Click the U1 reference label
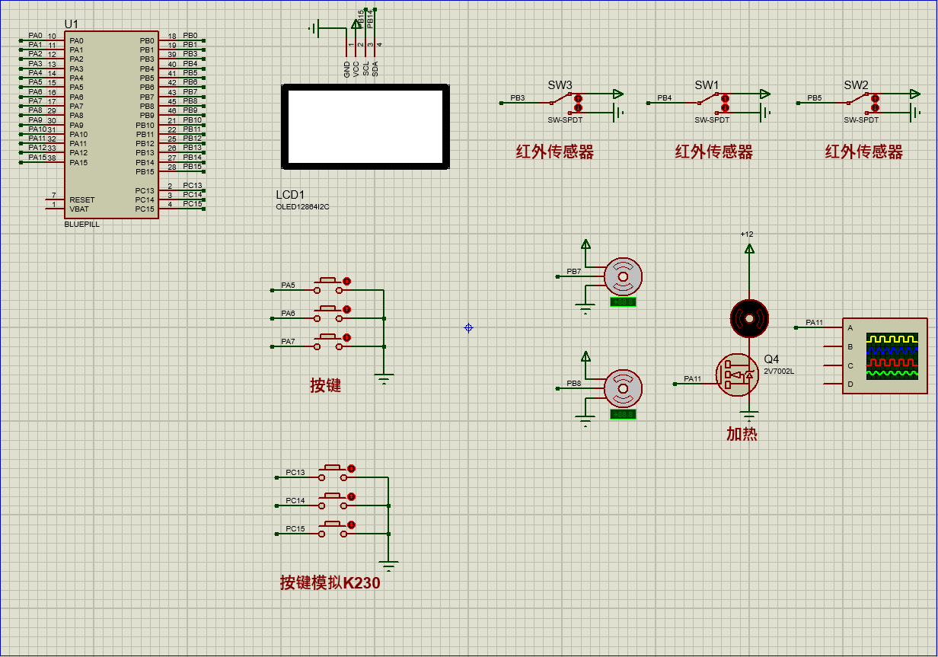 72,24
